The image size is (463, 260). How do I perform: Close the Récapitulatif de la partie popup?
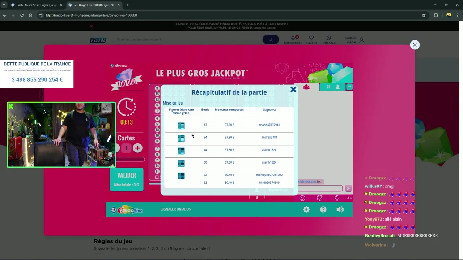coord(293,89)
